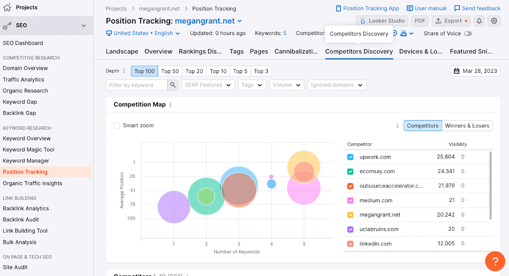
Task: Select Top 10 depth option
Action: 218,71
